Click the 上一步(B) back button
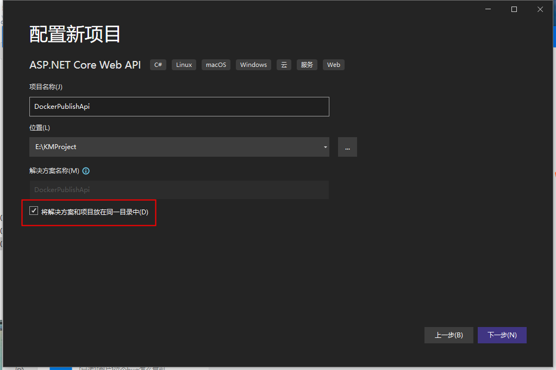The height and width of the screenshot is (370, 556). [x=448, y=335]
